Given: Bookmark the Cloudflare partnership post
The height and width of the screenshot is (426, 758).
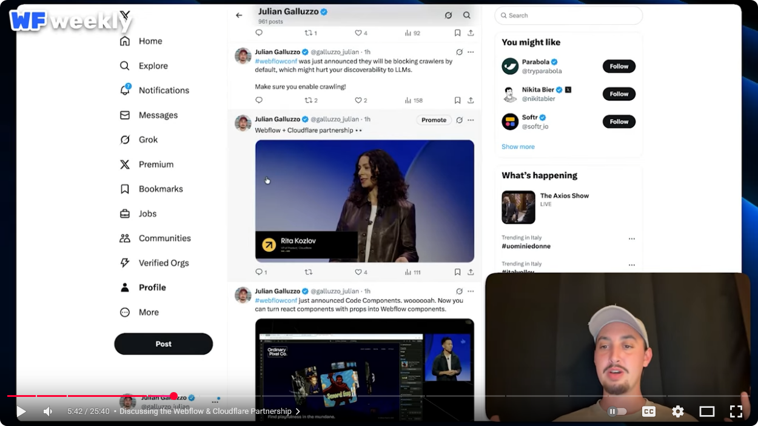Looking at the screenshot, I should coord(457,272).
